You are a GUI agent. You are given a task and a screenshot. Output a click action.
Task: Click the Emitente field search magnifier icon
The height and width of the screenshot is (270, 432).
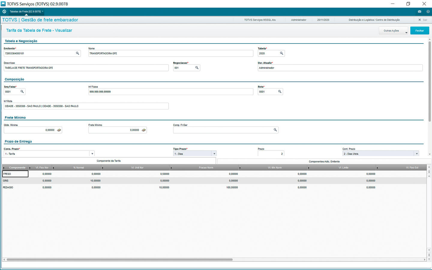77,53
